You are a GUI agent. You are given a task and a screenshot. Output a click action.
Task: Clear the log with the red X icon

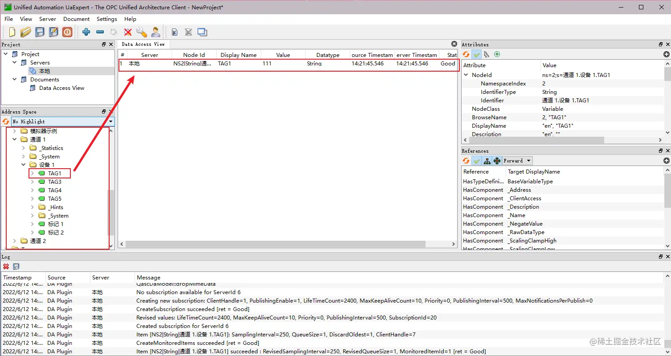click(x=6, y=267)
